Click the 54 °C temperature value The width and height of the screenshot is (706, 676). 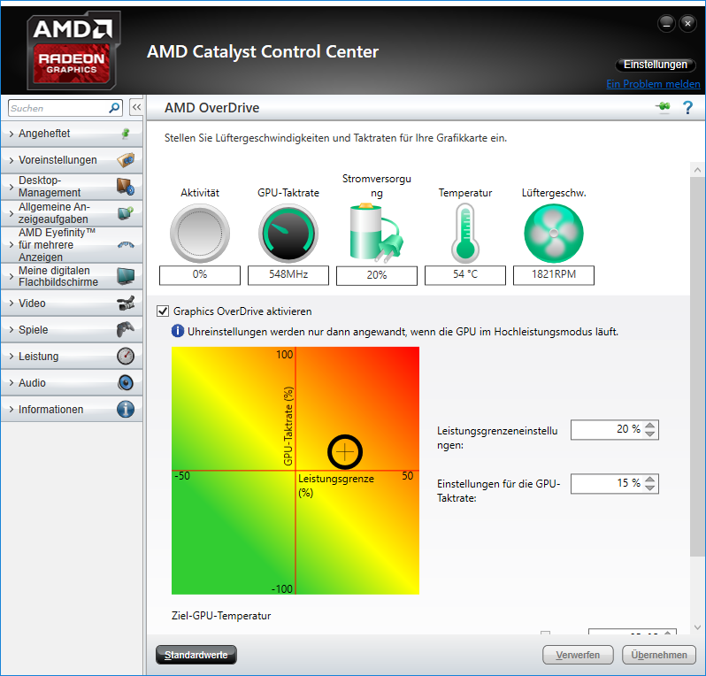465,274
